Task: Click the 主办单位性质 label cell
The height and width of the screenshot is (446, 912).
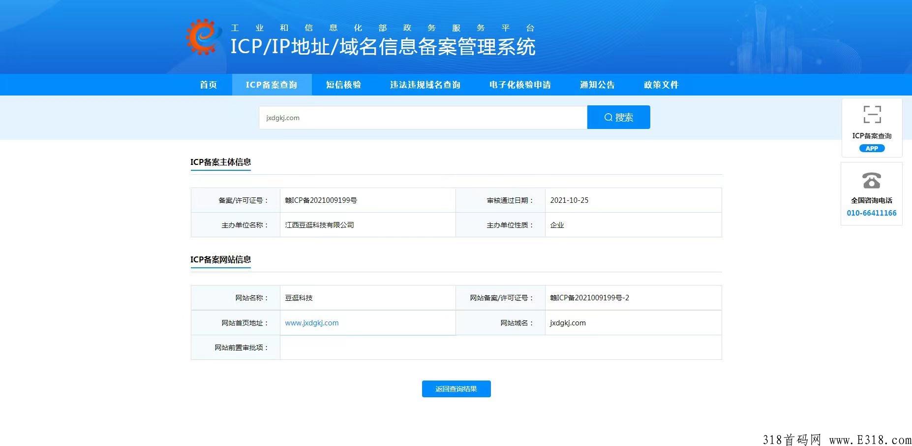Action: point(501,225)
